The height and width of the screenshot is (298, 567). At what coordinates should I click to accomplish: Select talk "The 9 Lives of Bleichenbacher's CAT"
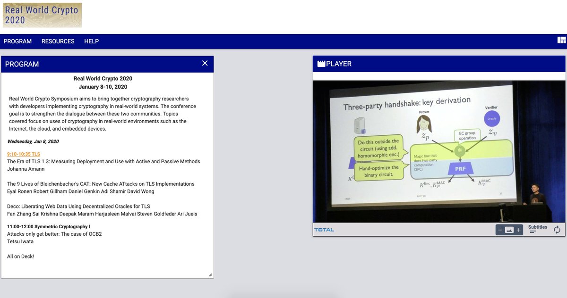click(101, 184)
